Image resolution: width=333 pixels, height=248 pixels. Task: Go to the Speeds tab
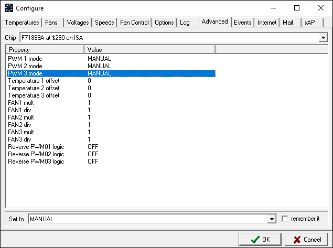point(104,23)
